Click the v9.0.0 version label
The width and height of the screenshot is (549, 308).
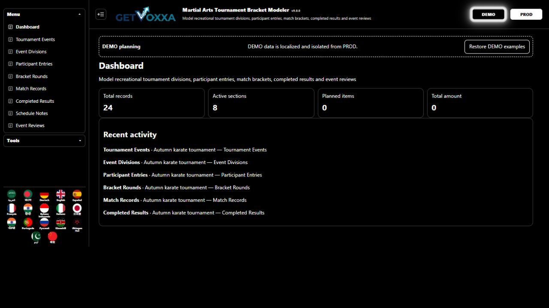pos(296,11)
